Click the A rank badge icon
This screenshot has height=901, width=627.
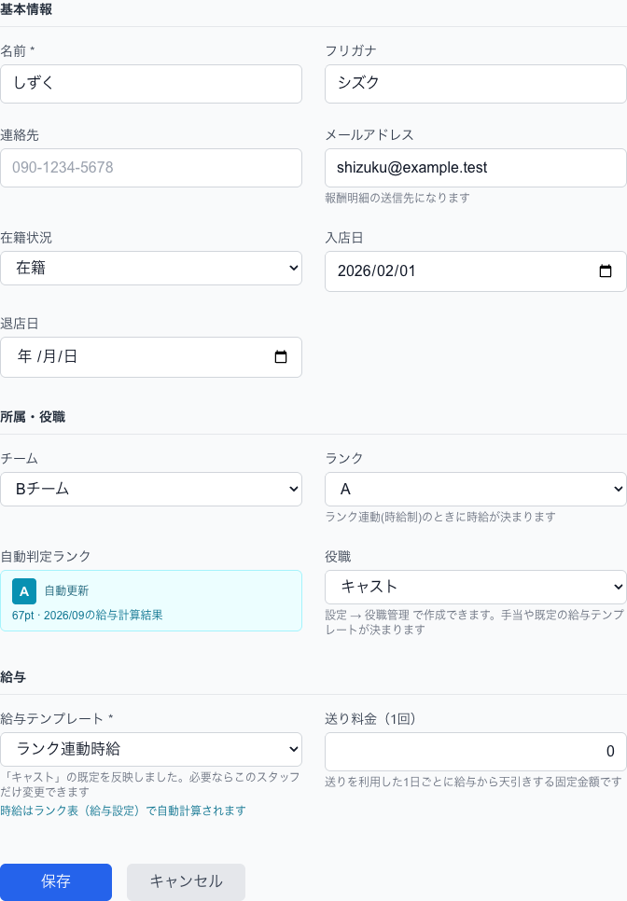24,591
